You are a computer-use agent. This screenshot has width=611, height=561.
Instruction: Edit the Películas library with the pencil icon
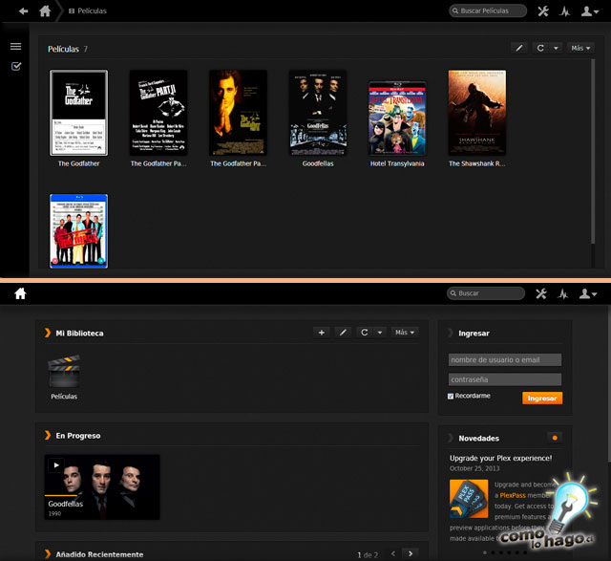(x=519, y=48)
